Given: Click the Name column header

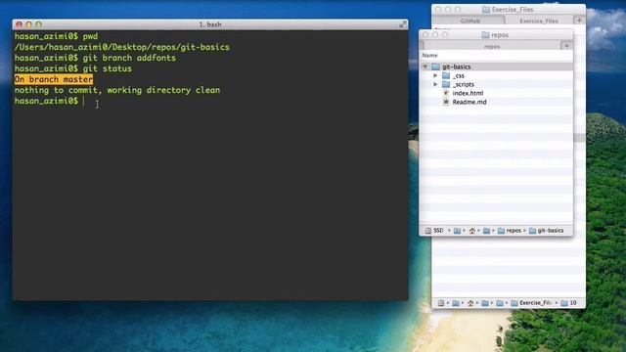Looking at the screenshot, I should [430, 56].
